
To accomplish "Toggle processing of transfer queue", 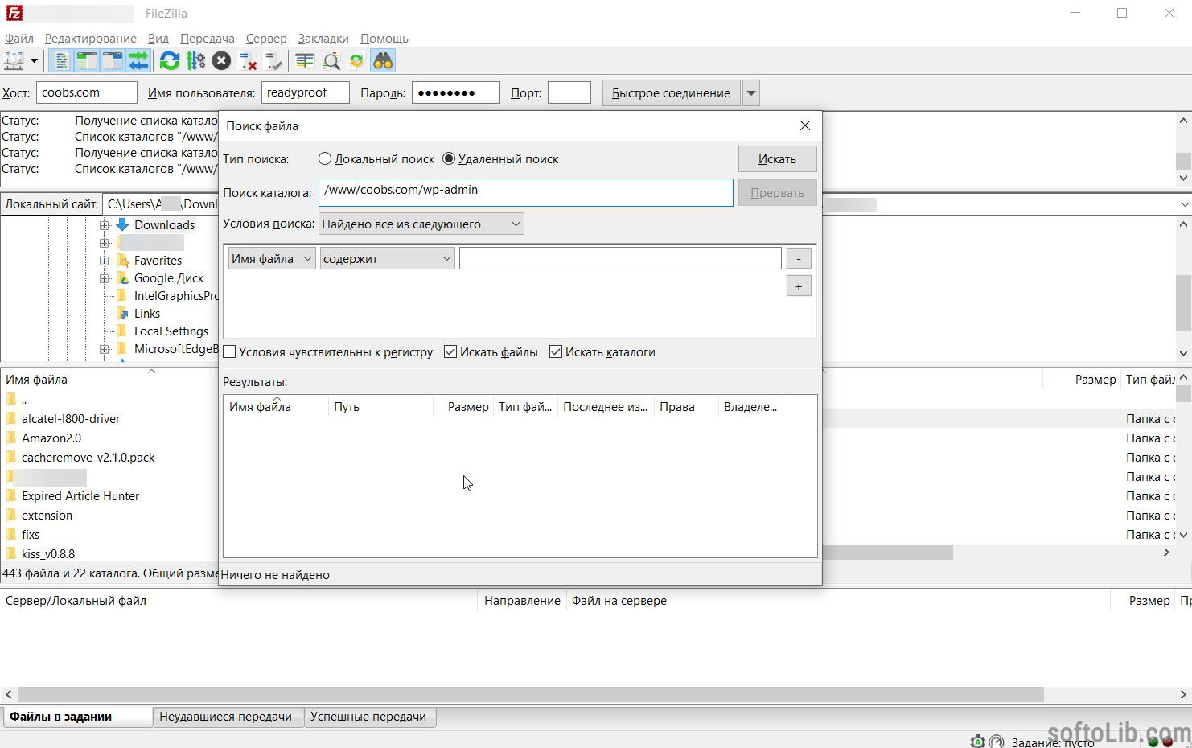I will click(x=195, y=61).
